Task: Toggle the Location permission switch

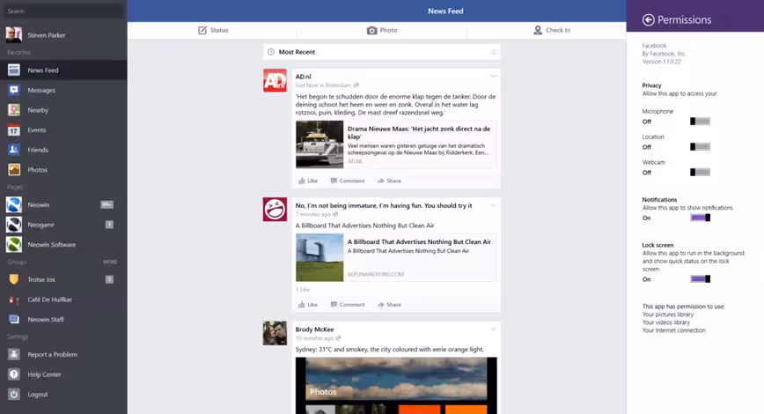Action: [700, 147]
